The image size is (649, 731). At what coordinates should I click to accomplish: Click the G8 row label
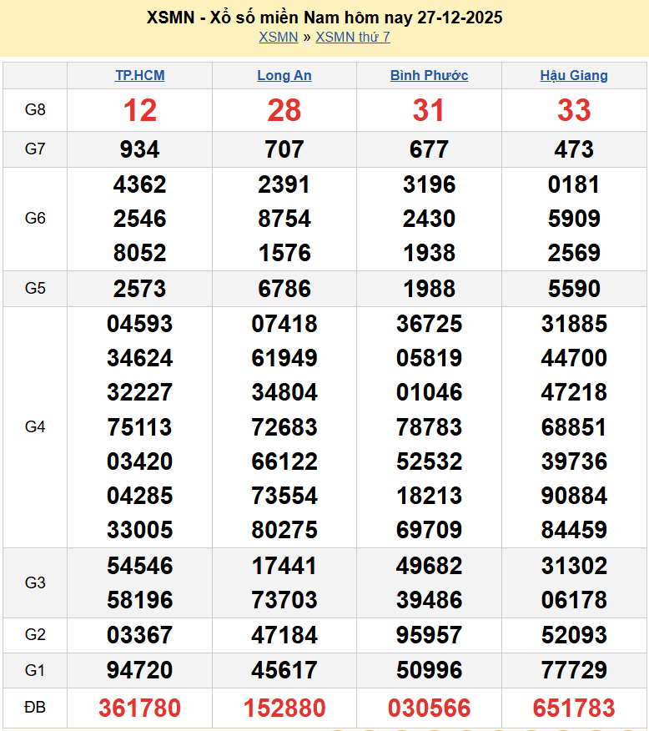(35, 110)
